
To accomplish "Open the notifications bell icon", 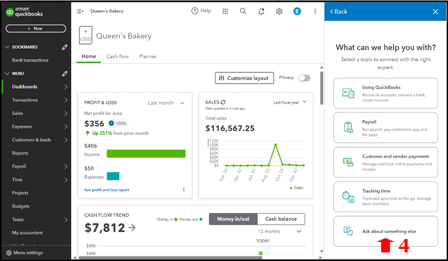I will [261, 11].
